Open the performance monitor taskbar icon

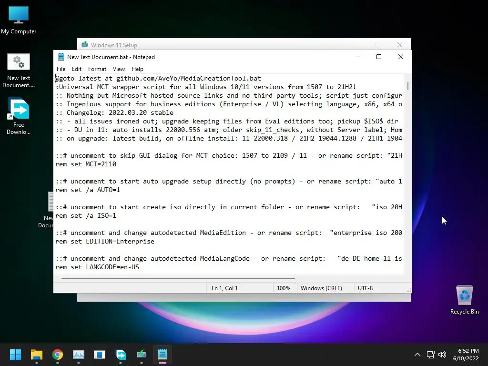pyautogui.click(x=79, y=355)
